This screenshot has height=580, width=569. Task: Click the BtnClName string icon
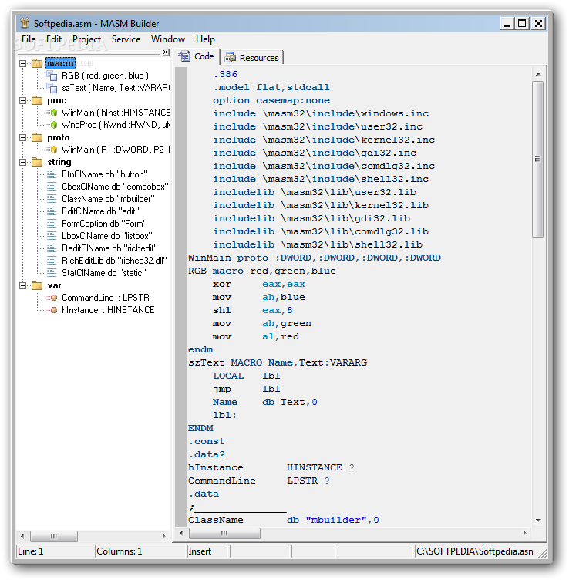(x=52, y=174)
